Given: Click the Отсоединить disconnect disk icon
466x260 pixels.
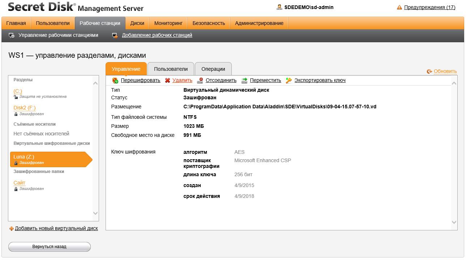Looking at the screenshot, I should [200, 81].
